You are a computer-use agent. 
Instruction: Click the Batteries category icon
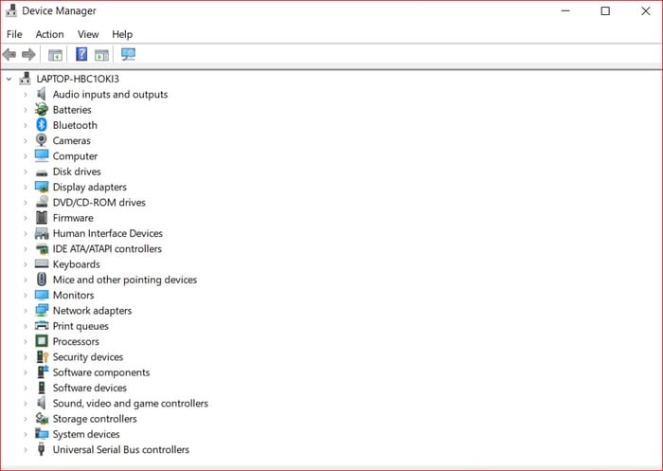click(42, 109)
